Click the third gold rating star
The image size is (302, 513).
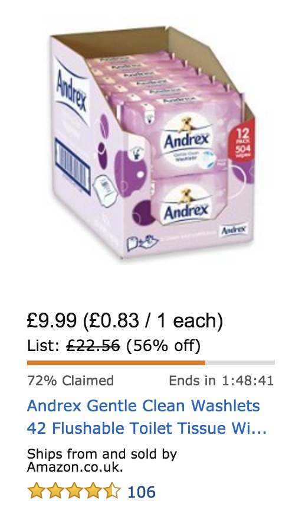click(x=74, y=491)
